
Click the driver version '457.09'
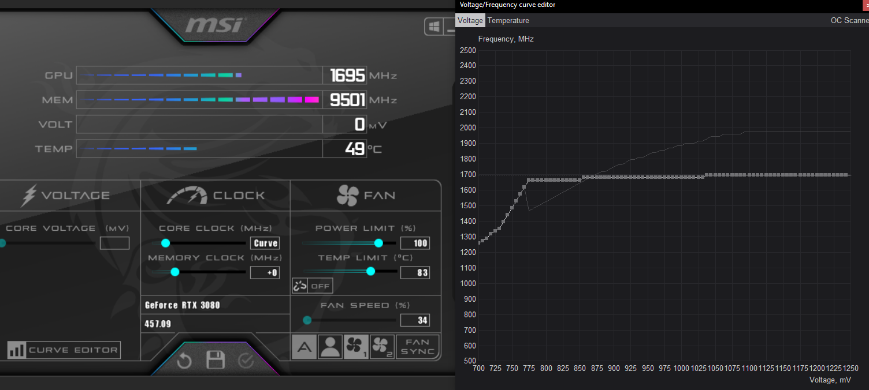pos(158,324)
